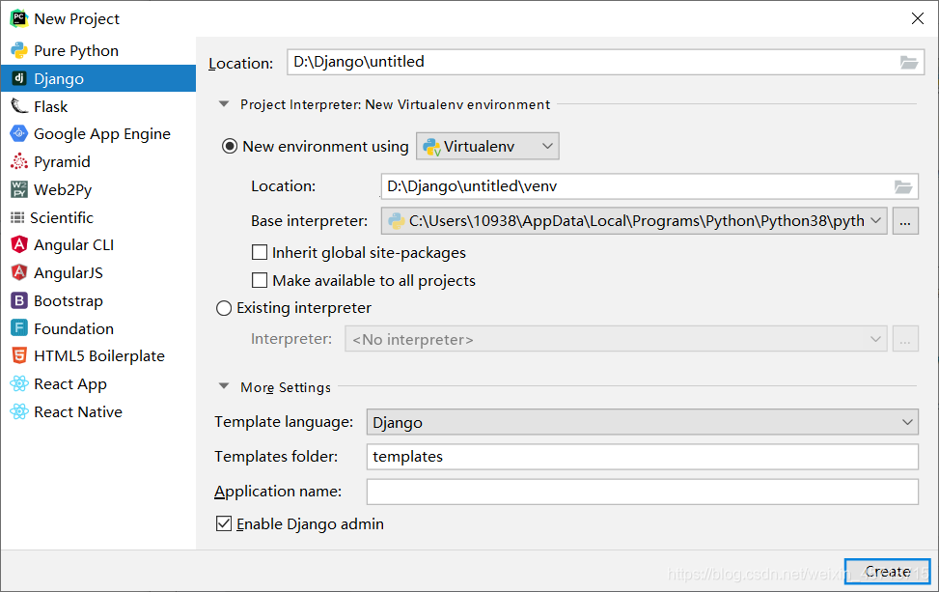Viewport: 939px width, 592px height.
Task: Select the Web2Py icon in sidebar
Action: click(x=18, y=189)
